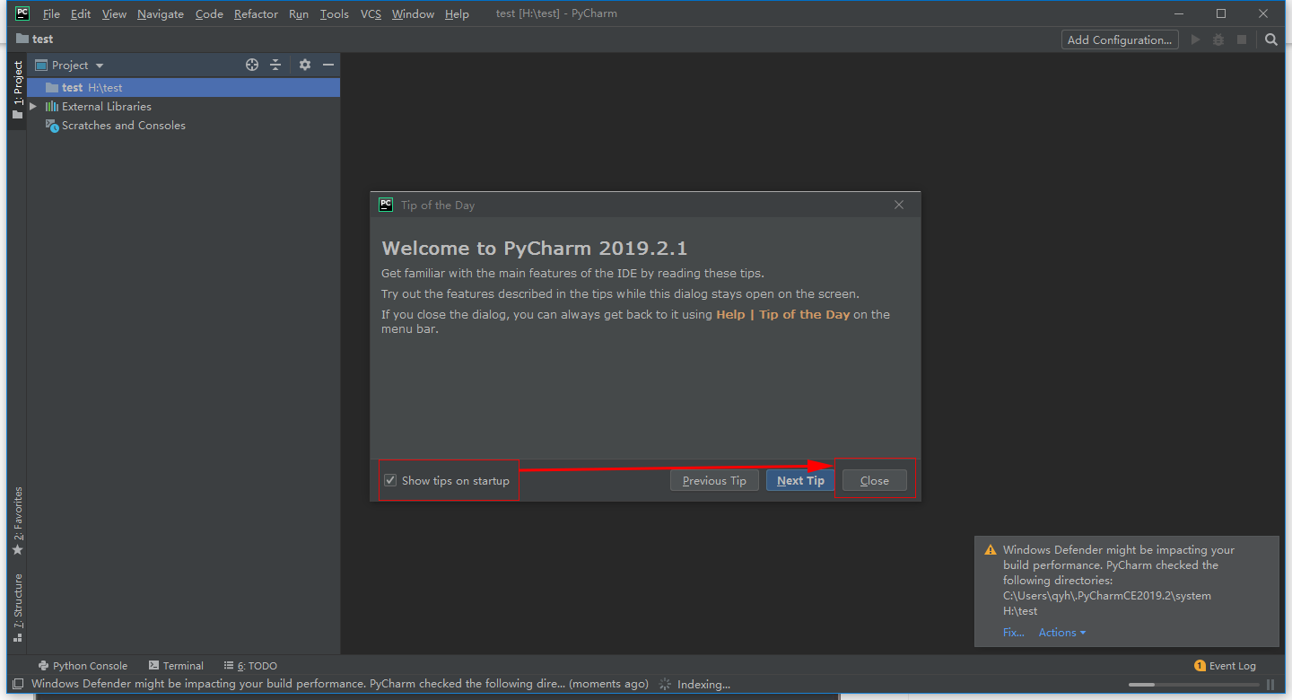Viewport: 1292px width, 700px height.
Task: Click the test breadcrumb in navigation bar
Action: [x=35, y=39]
